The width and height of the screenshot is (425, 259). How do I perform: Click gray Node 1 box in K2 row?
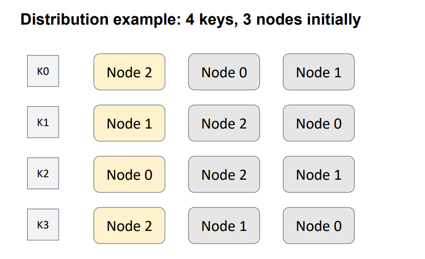point(319,174)
